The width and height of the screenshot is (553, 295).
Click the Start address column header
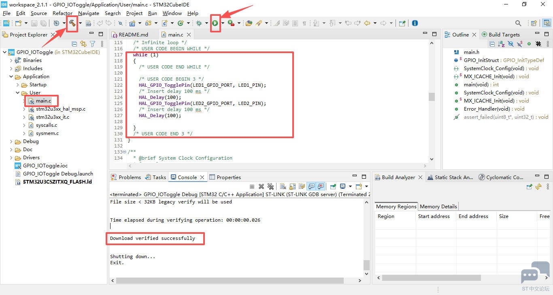[436, 216]
